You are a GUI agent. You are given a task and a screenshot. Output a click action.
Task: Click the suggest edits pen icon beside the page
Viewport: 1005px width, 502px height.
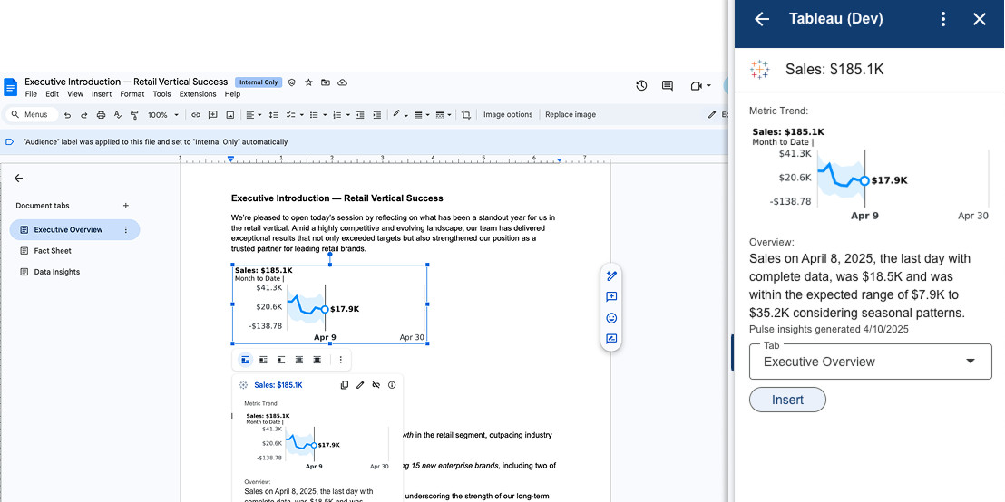pos(611,276)
